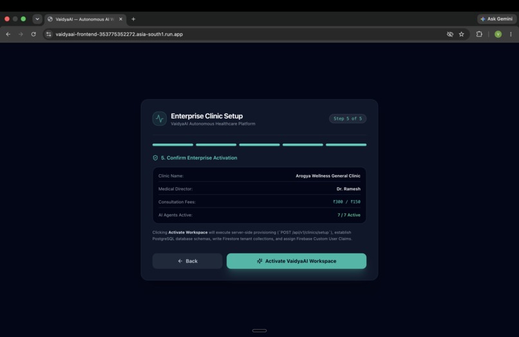The height and width of the screenshot is (337, 519).
Task: Click the sparkle icon on Activate button
Action: (259, 261)
